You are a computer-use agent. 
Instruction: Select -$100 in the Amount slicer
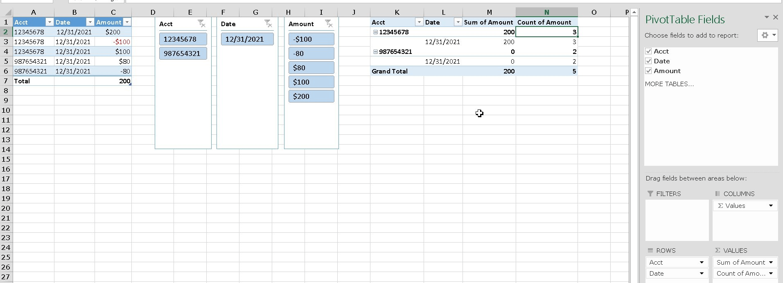click(311, 39)
